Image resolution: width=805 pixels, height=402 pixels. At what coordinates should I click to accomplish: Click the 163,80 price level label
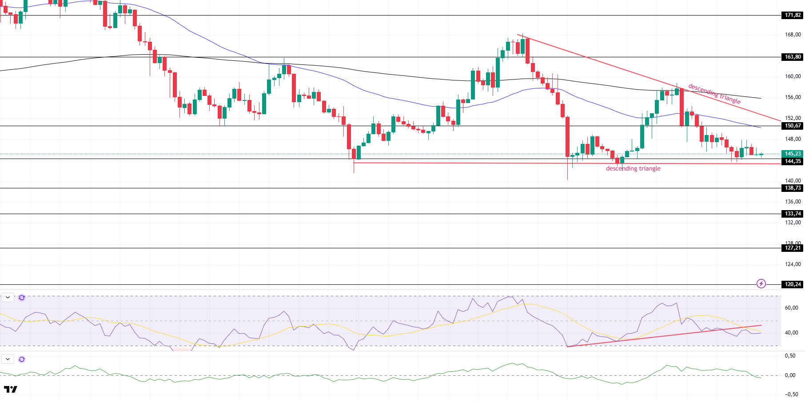click(793, 57)
